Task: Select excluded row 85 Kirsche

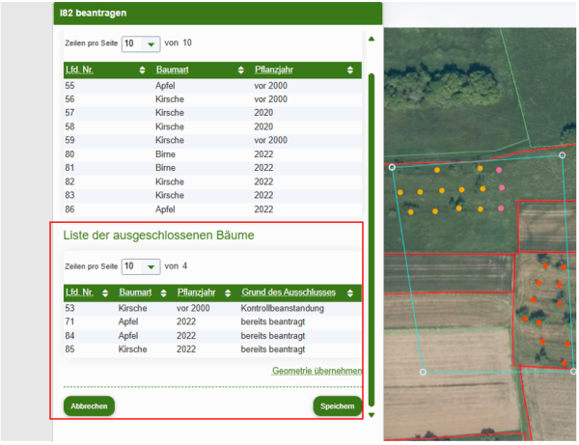Action: (x=212, y=349)
